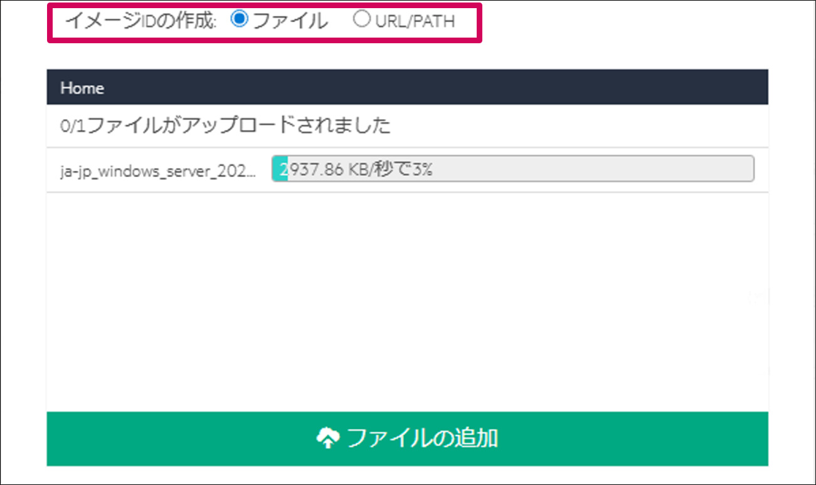Click the upload arrow icon on green button
The image size is (816, 485).
[x=329, y=438]
